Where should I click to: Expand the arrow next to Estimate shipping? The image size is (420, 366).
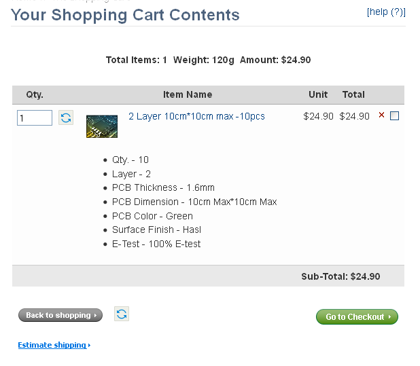pos(89,346)
